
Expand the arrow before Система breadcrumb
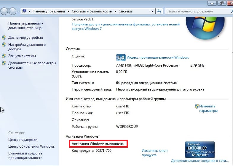click(x=115, y=11)
